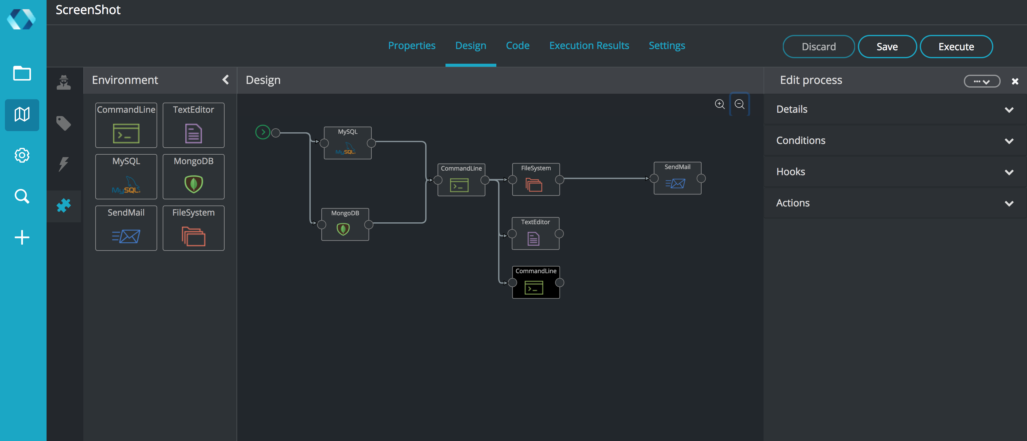Select the SendMail node on the canvas
The image size is (1027, 441).
pyautogui.click(x=677, y=178)
